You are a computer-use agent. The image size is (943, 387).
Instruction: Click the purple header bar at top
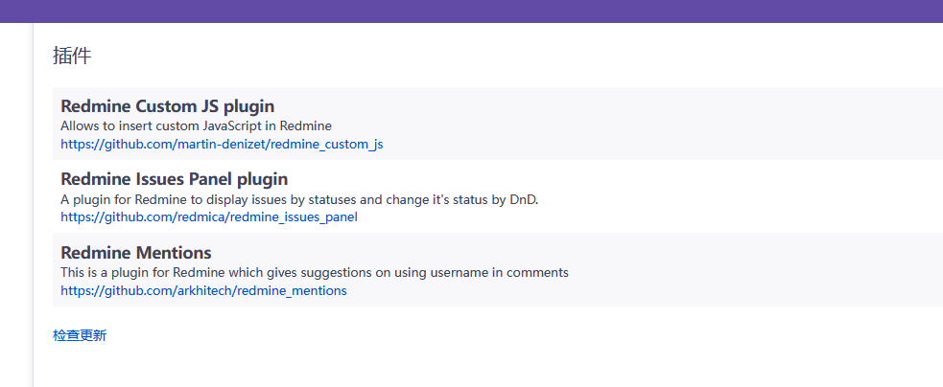pyautogui.click(x=472, y=11)
